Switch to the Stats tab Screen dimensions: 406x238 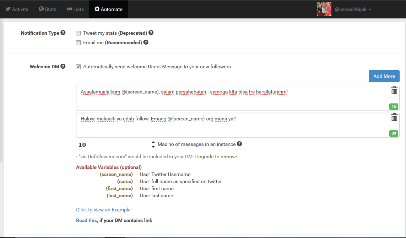(x=48, y=9)
